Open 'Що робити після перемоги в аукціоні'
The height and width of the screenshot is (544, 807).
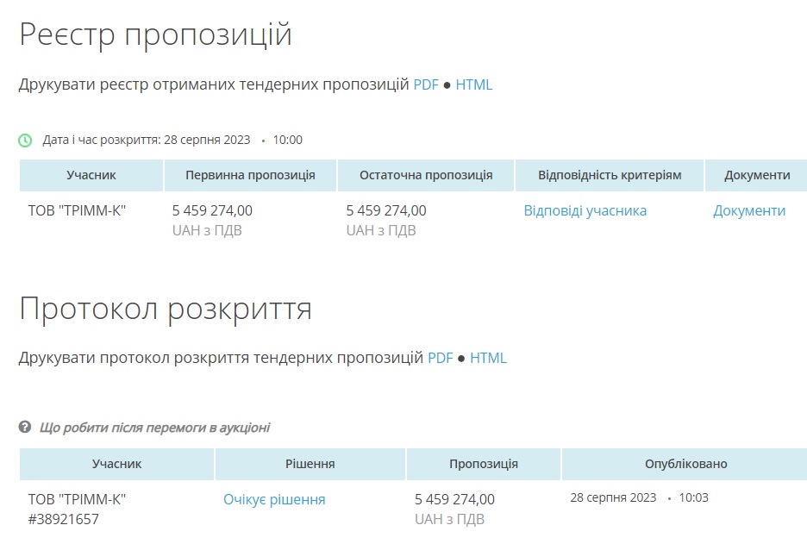tap(154, 428)
